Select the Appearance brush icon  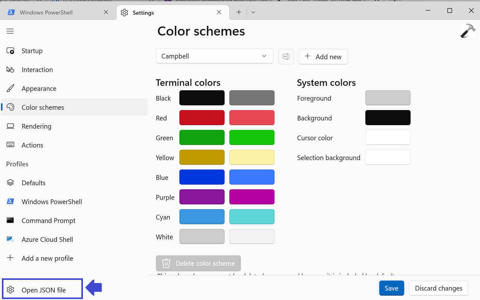click(10, 89)
